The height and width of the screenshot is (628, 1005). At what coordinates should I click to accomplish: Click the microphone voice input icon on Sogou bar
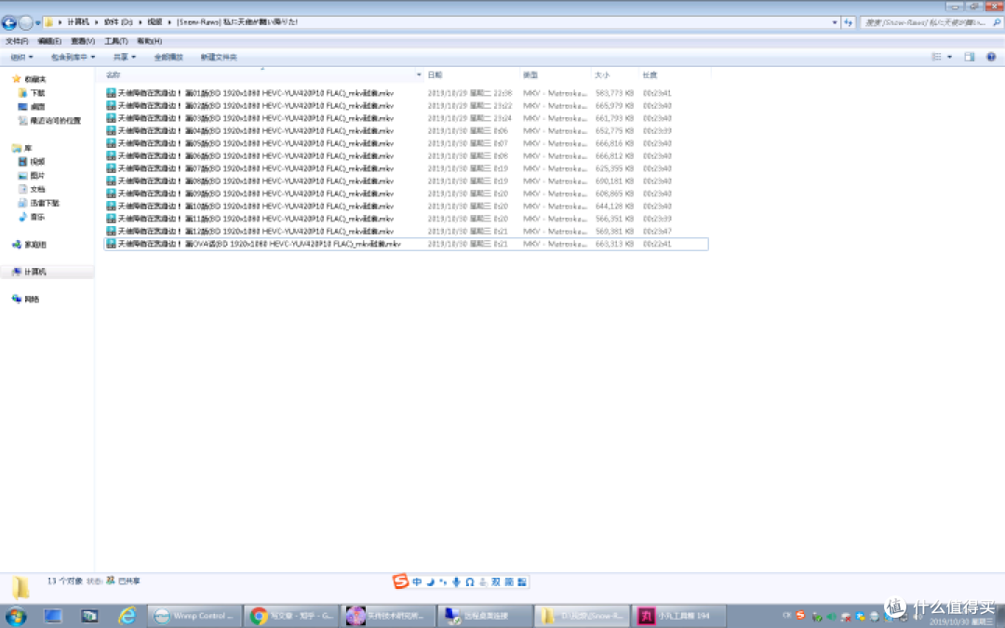point(456,581)
